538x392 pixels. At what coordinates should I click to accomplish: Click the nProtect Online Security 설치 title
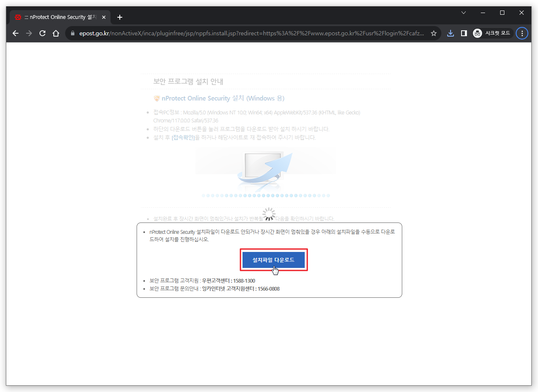(x=223, y=98)
